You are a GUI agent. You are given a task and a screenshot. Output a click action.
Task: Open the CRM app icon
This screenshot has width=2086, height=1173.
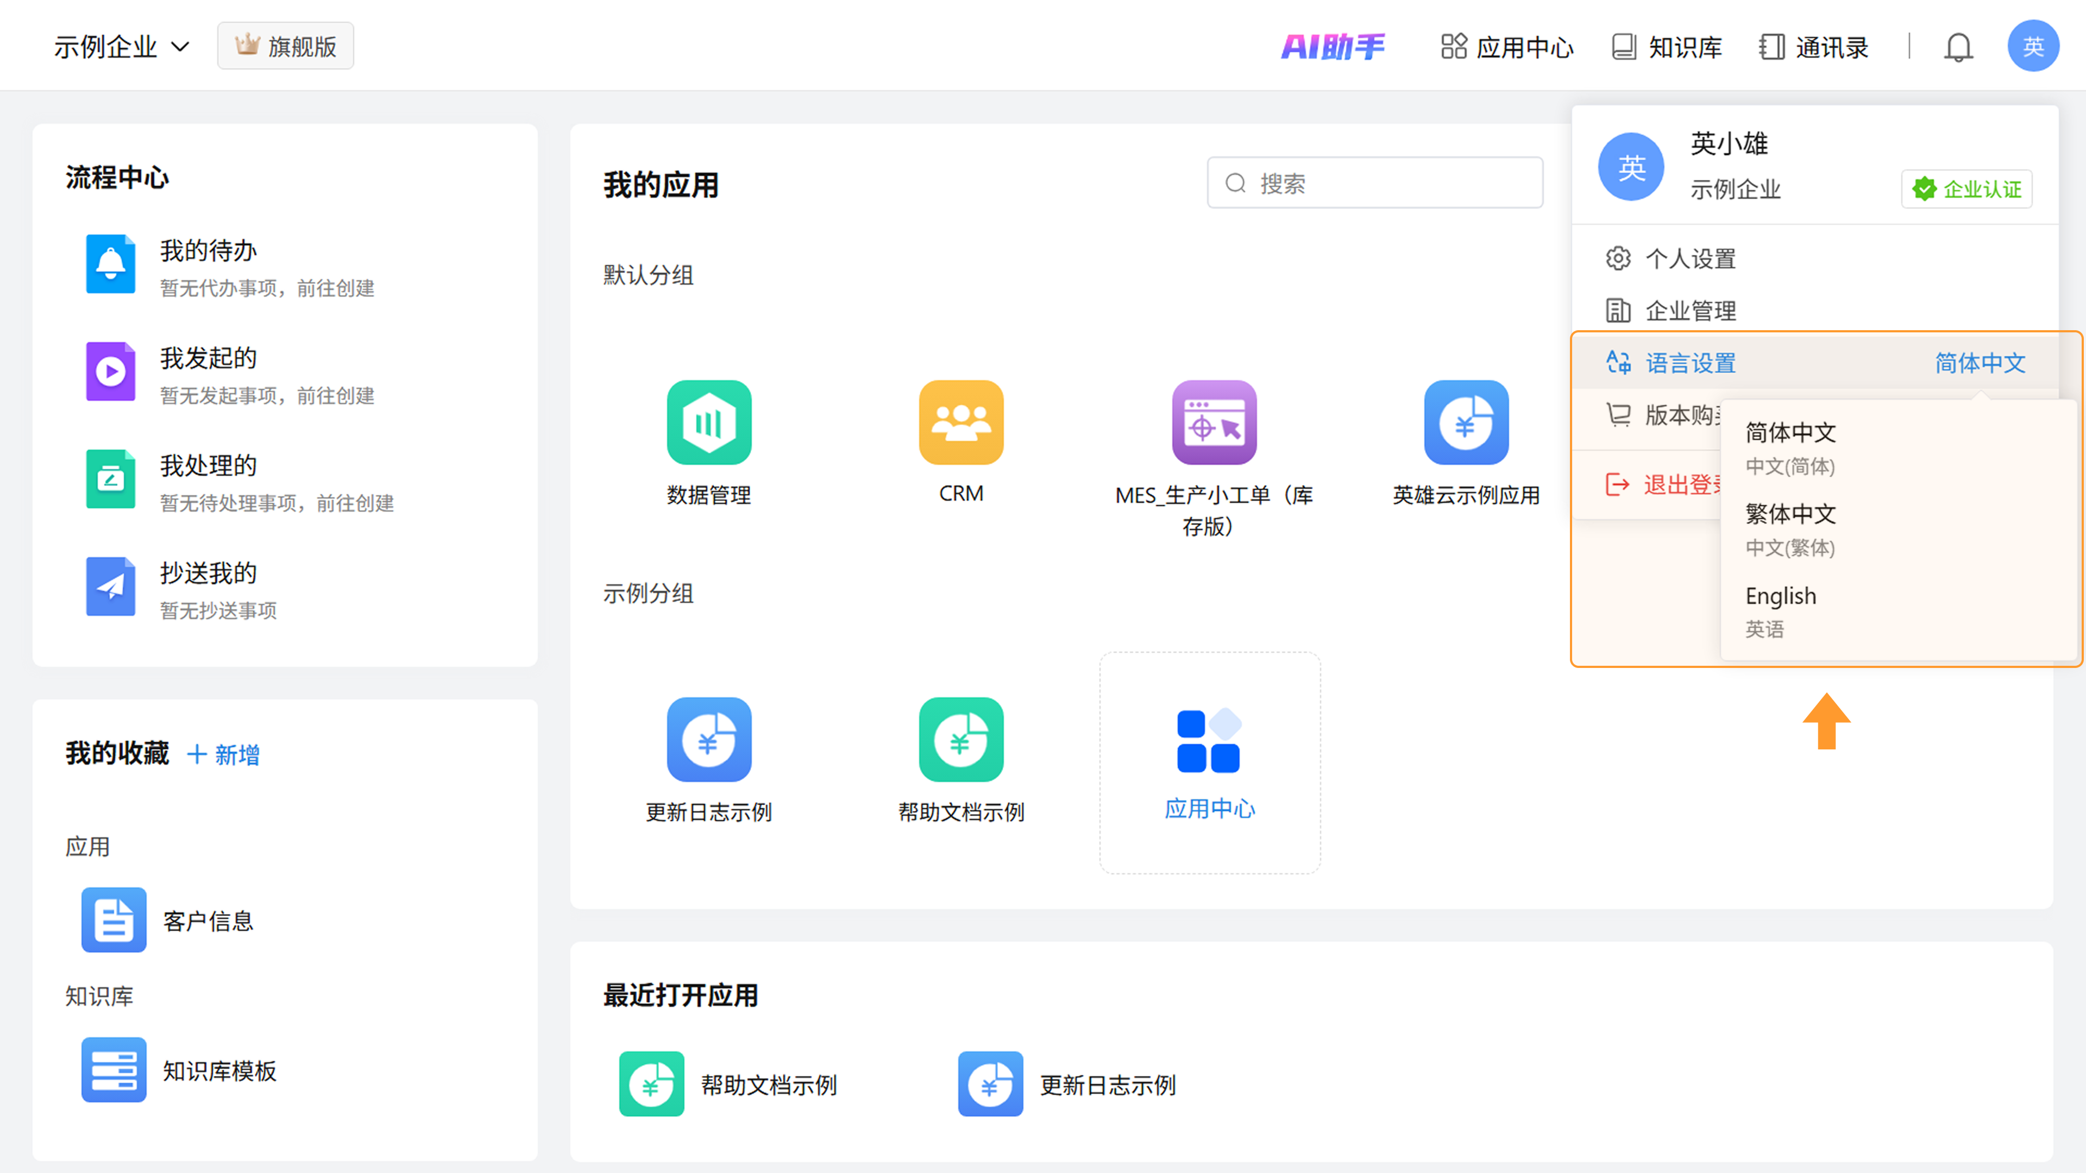(961, 422)
